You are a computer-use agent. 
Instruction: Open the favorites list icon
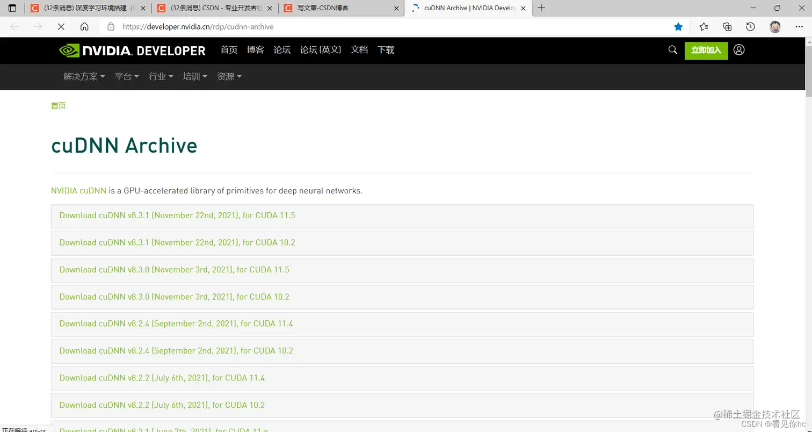pos(704,26)
